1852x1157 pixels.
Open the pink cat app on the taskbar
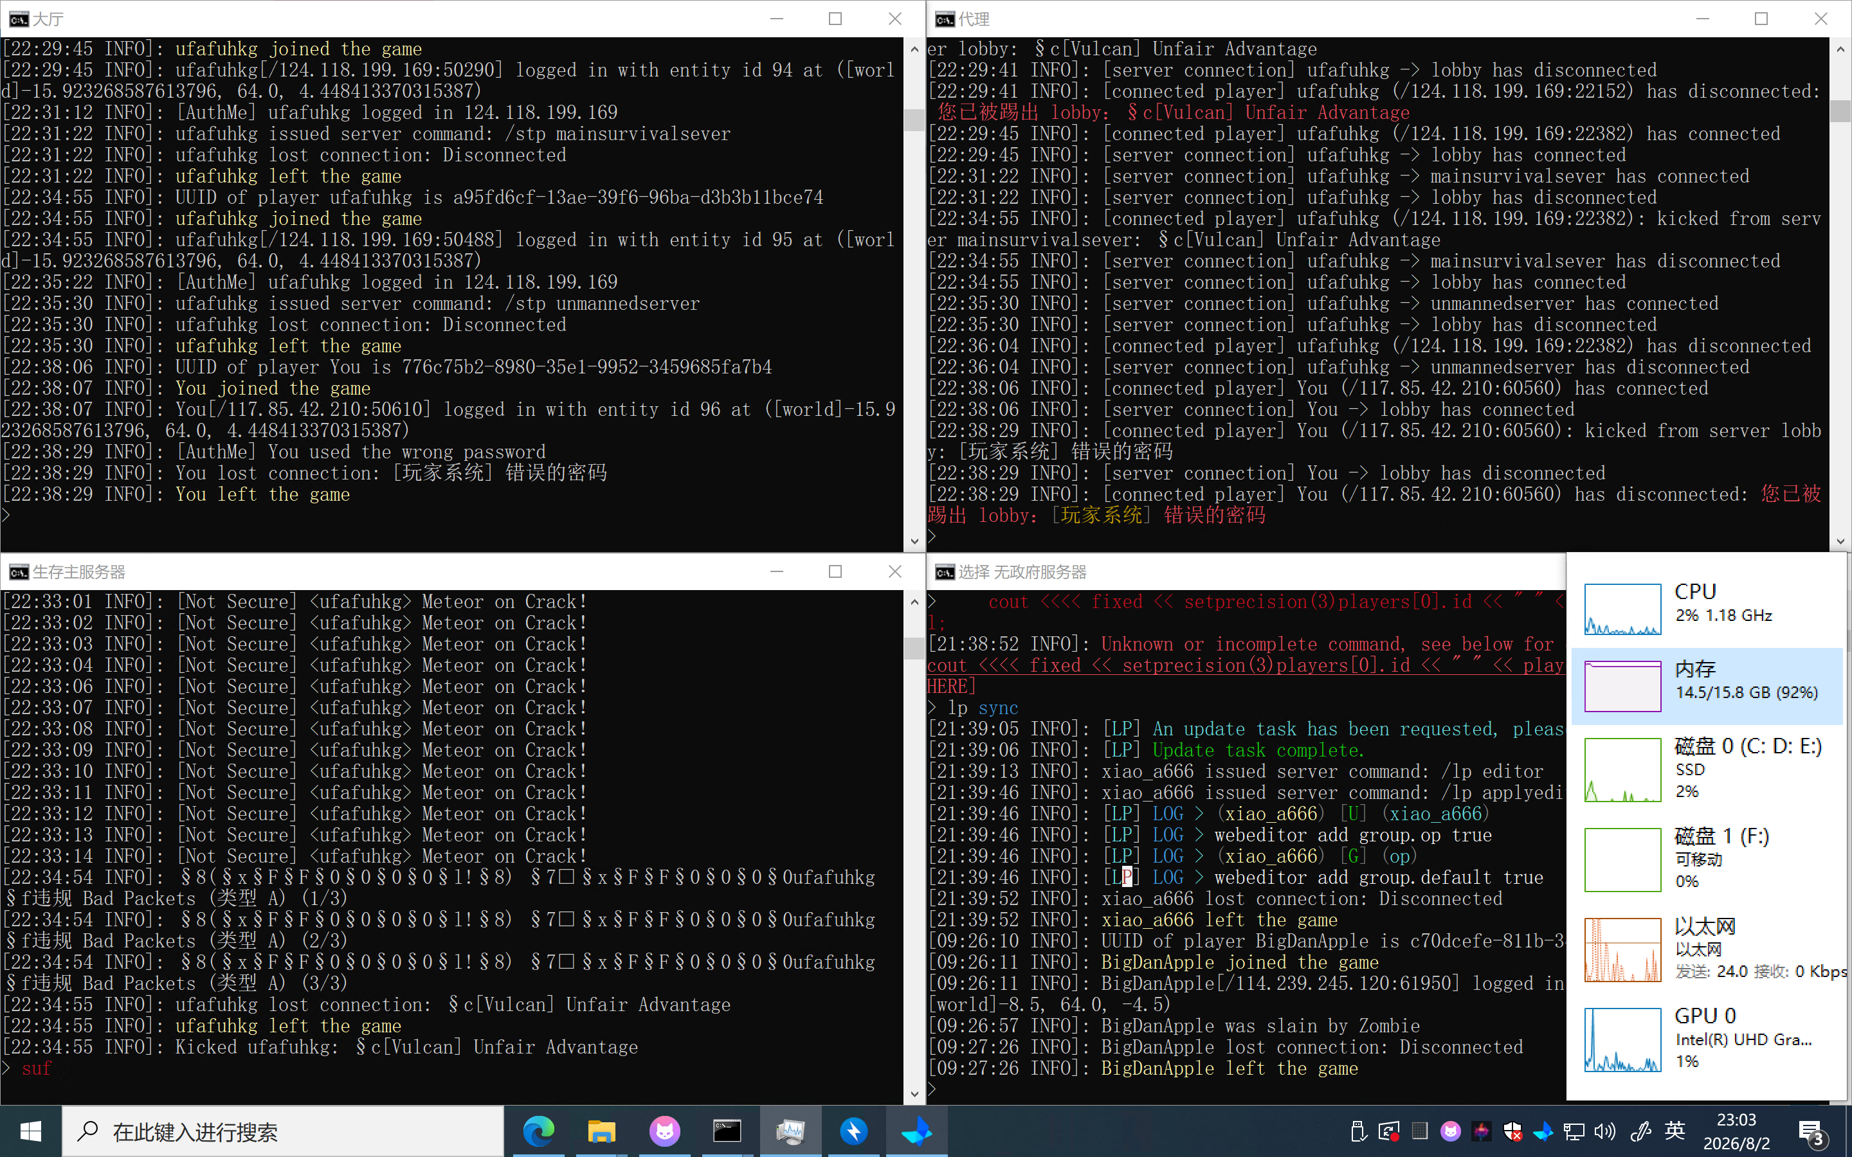tap(664, 1131)
